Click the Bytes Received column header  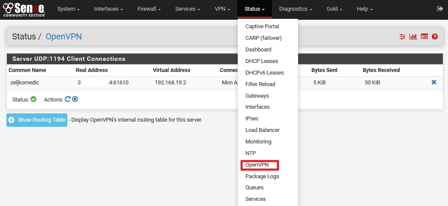point(381,70)
